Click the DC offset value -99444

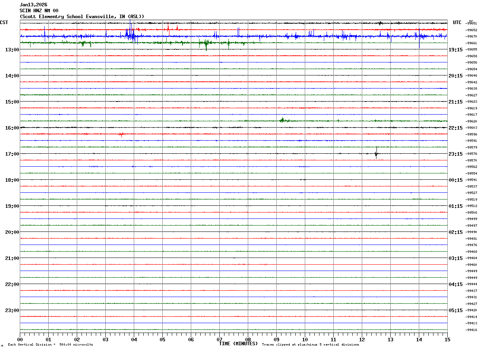tap(471, 284)
